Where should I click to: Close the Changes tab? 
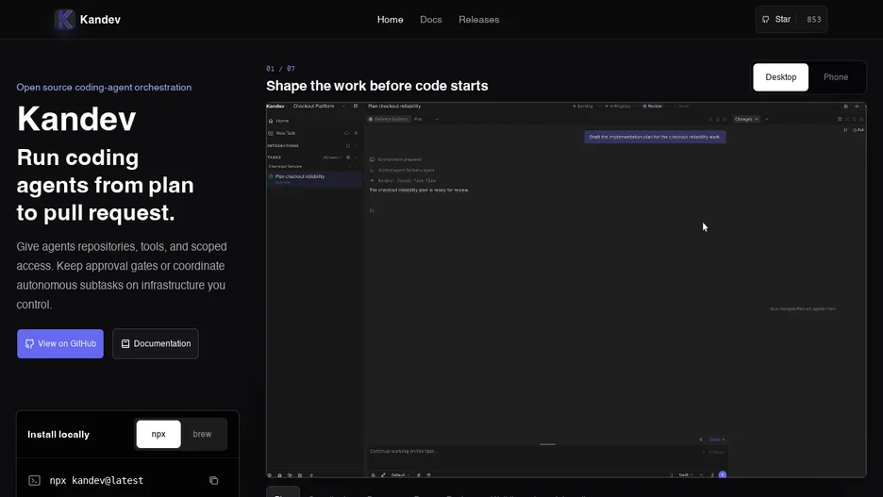click(x=757, y=120)
